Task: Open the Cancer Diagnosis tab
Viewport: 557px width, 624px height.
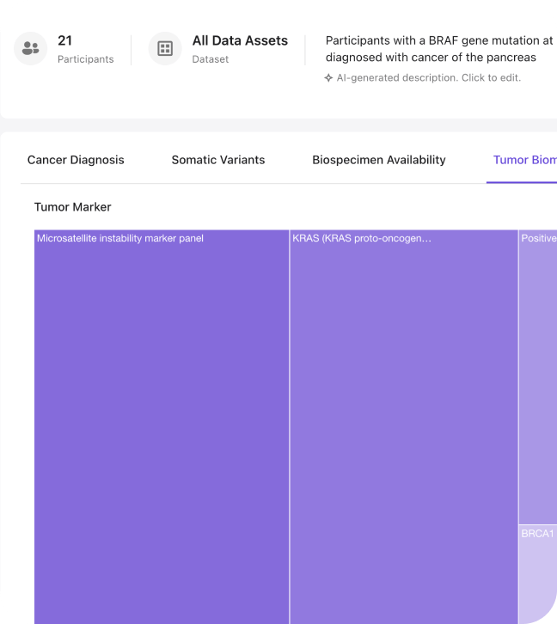Action: [76, 160]
